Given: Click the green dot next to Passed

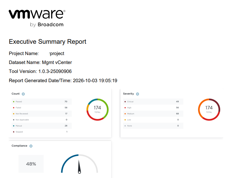Looking at the screenshot, I should tap(13, 102).
